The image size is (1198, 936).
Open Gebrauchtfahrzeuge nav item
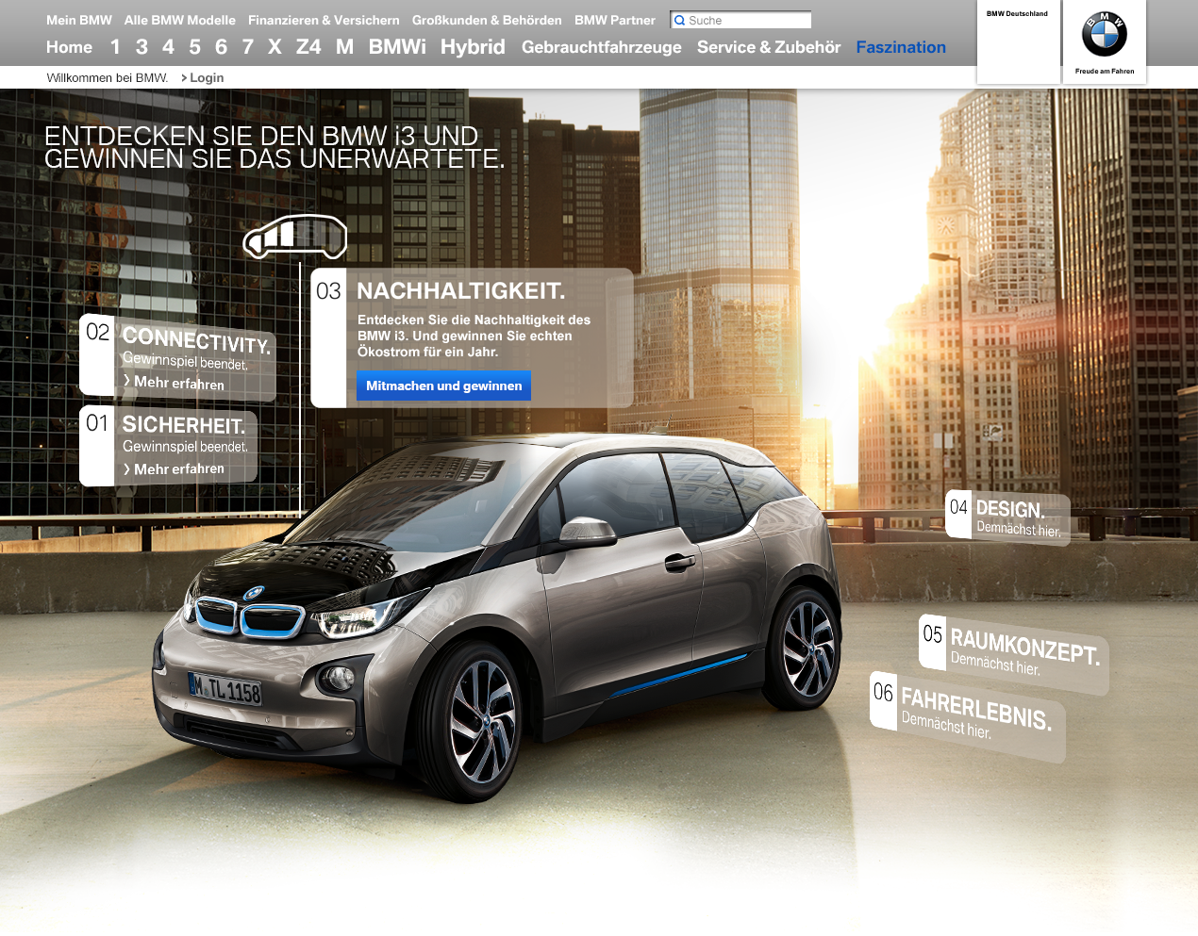[x=601, y=47]
